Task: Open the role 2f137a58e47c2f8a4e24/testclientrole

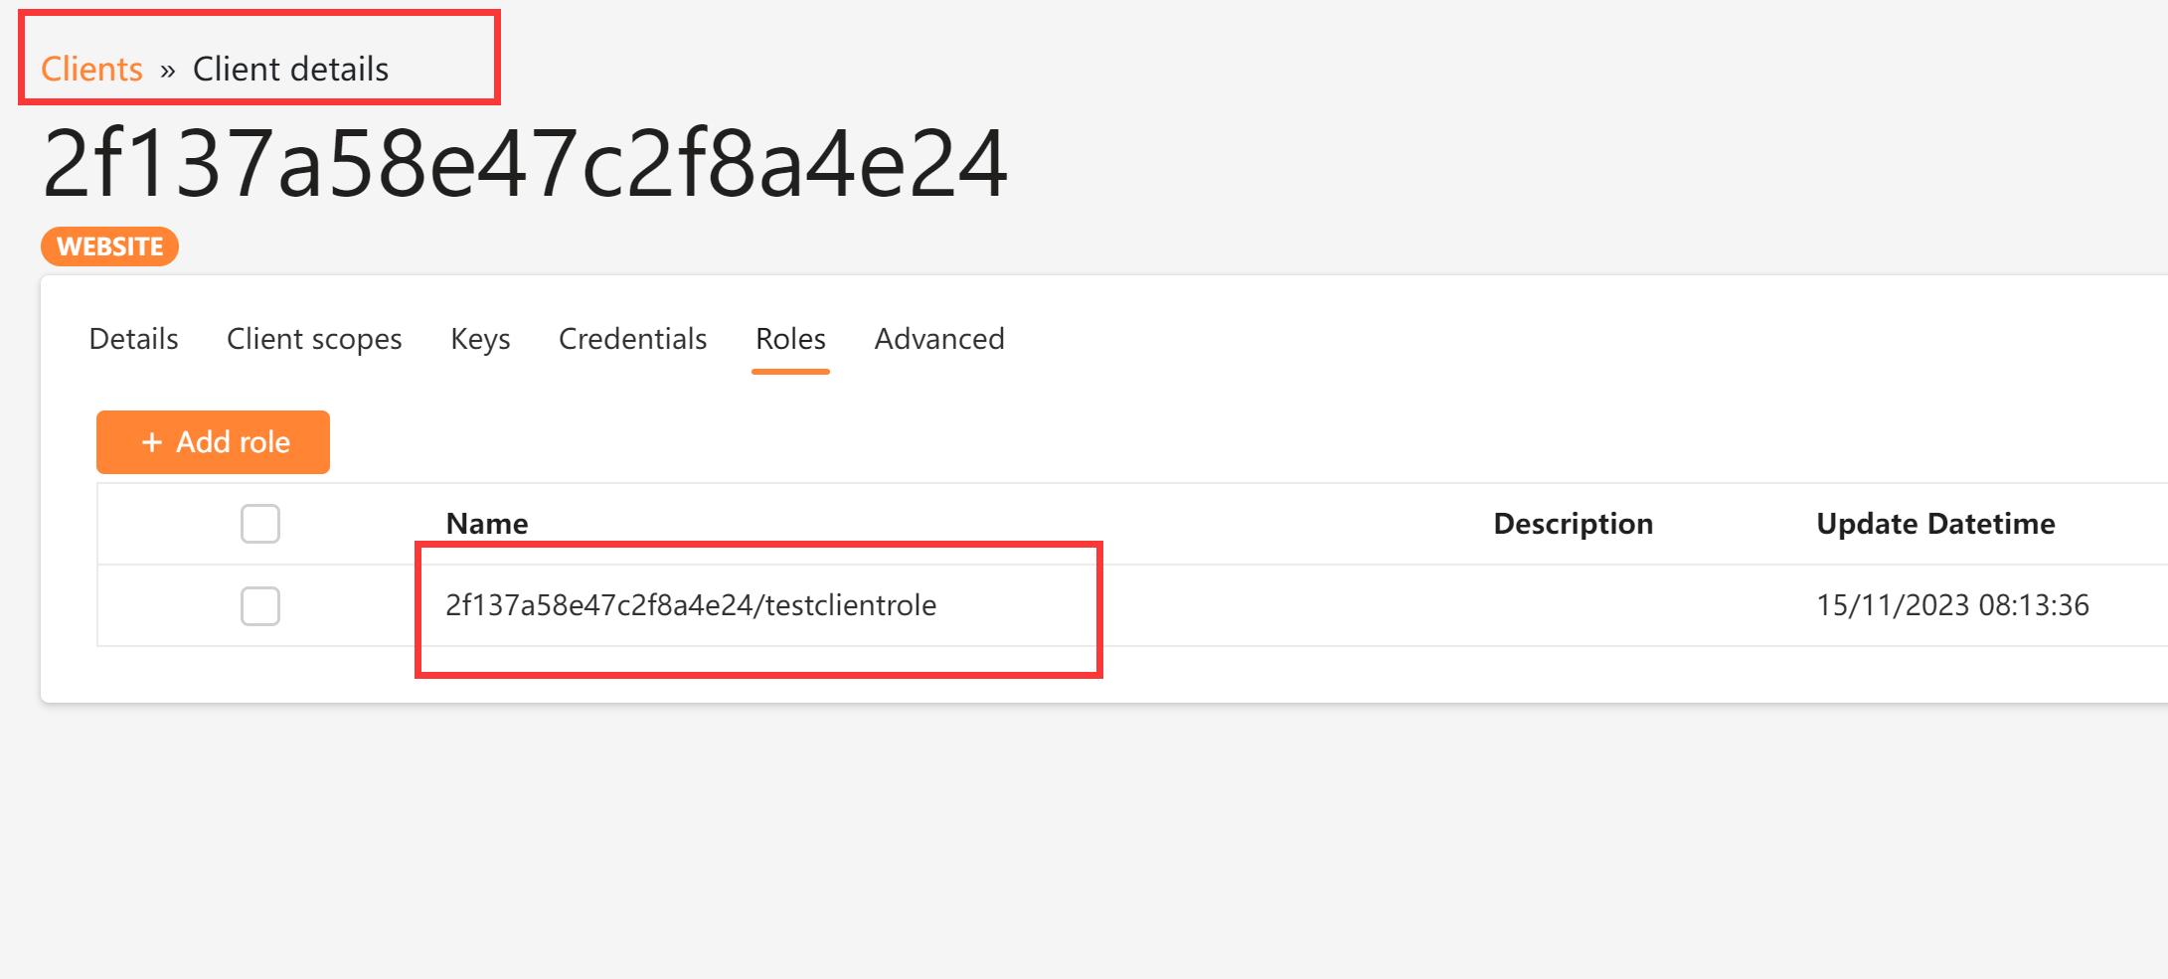Action: click(690, 604)
